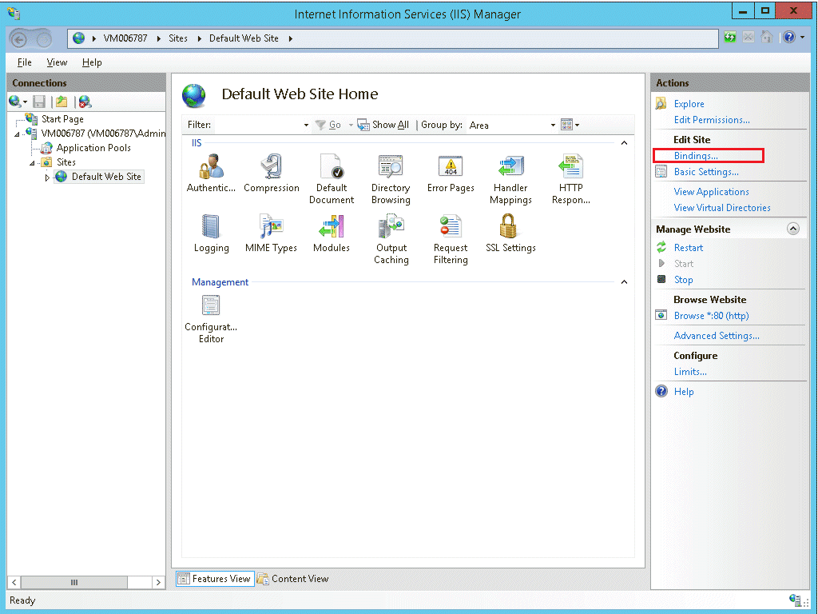Open the Go button dropdown arrow
This screenshot has width=818, height=614.
click(x=351, y=126)
